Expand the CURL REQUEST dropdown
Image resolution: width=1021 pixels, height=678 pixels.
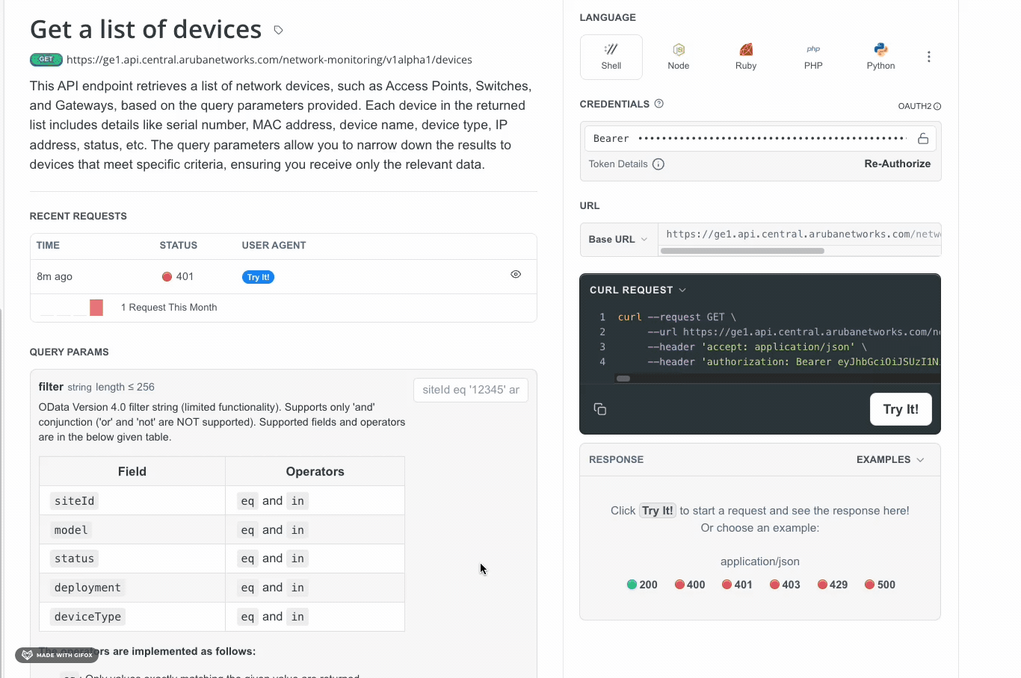[638, 290]
